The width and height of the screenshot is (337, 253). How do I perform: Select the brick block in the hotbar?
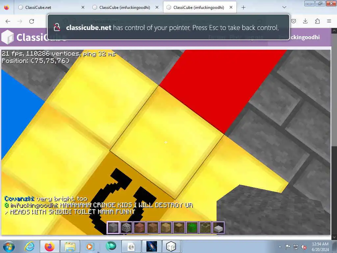[140, 227]
